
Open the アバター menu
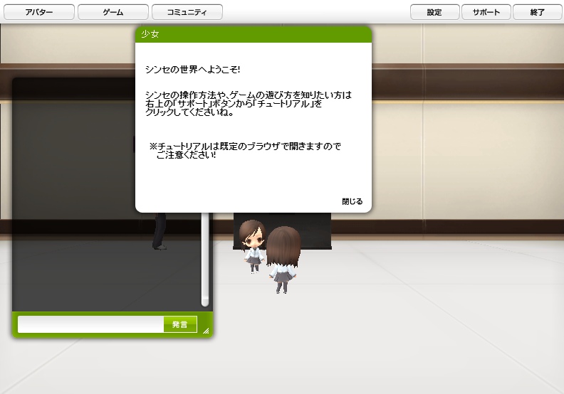coord(39,12)
